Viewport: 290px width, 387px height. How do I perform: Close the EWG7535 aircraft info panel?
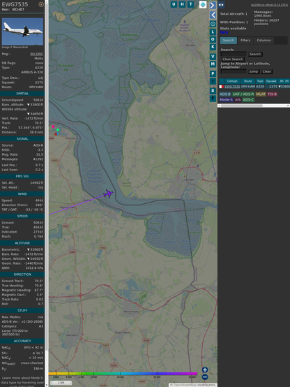[41, 4]
